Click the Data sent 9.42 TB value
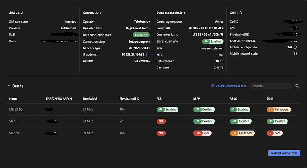 point(218,68)
